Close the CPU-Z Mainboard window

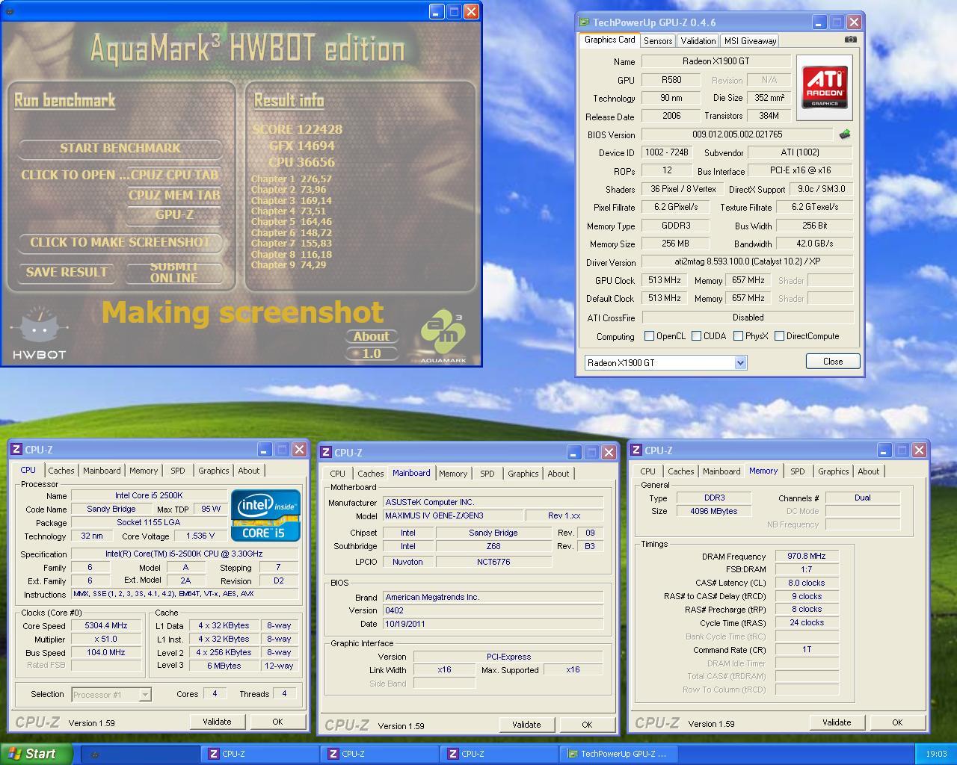click(609, 453)
